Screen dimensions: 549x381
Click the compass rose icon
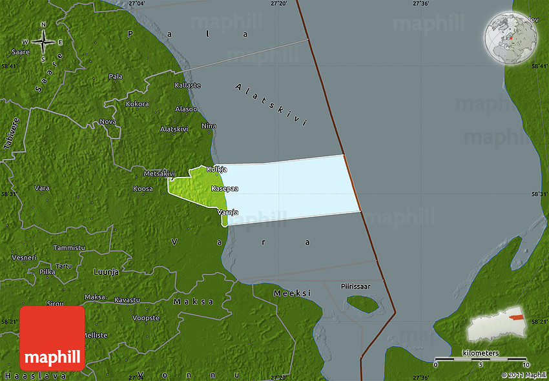point(43,42)
